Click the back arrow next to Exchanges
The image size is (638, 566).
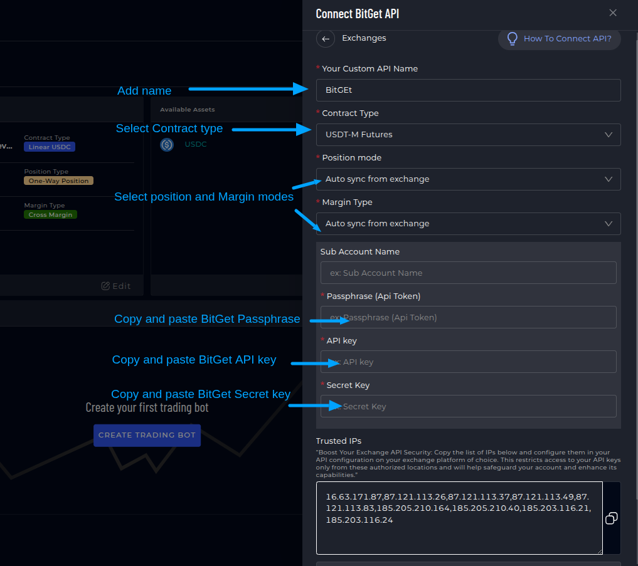pyautogui.click(x=325, y=39)
